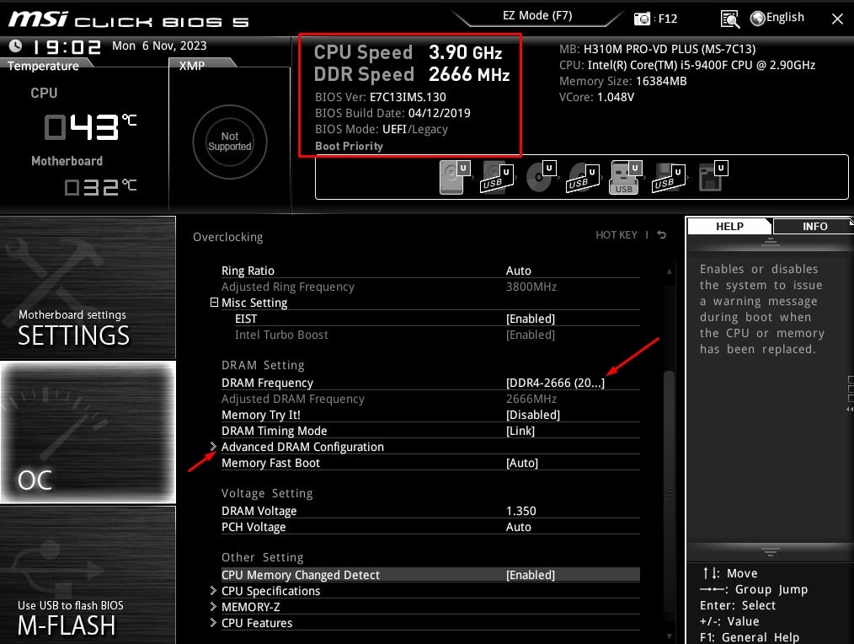Select the USB CD/DVD boot device icon

pyautogui.click(x=584, y=178)
